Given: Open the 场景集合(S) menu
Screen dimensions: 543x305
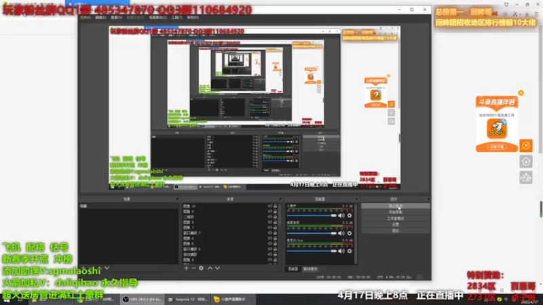Looking at the screenshot, I should (158, 18).
